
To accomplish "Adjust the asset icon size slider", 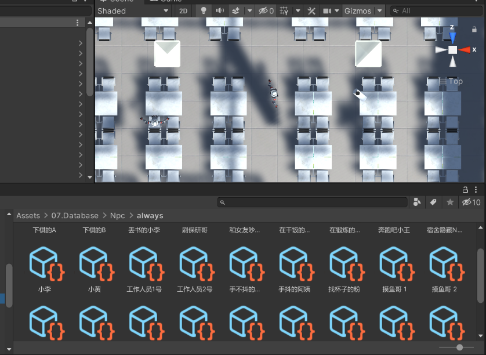I will [x=460, y=347].
